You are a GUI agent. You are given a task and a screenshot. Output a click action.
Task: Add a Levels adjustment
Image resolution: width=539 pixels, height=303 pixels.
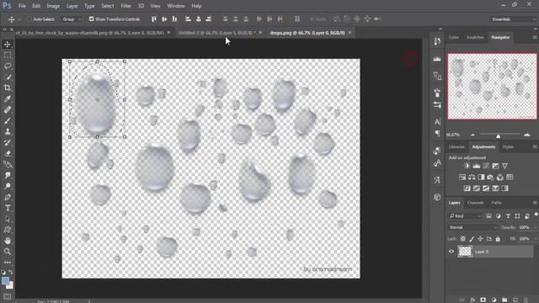[476, 166]
